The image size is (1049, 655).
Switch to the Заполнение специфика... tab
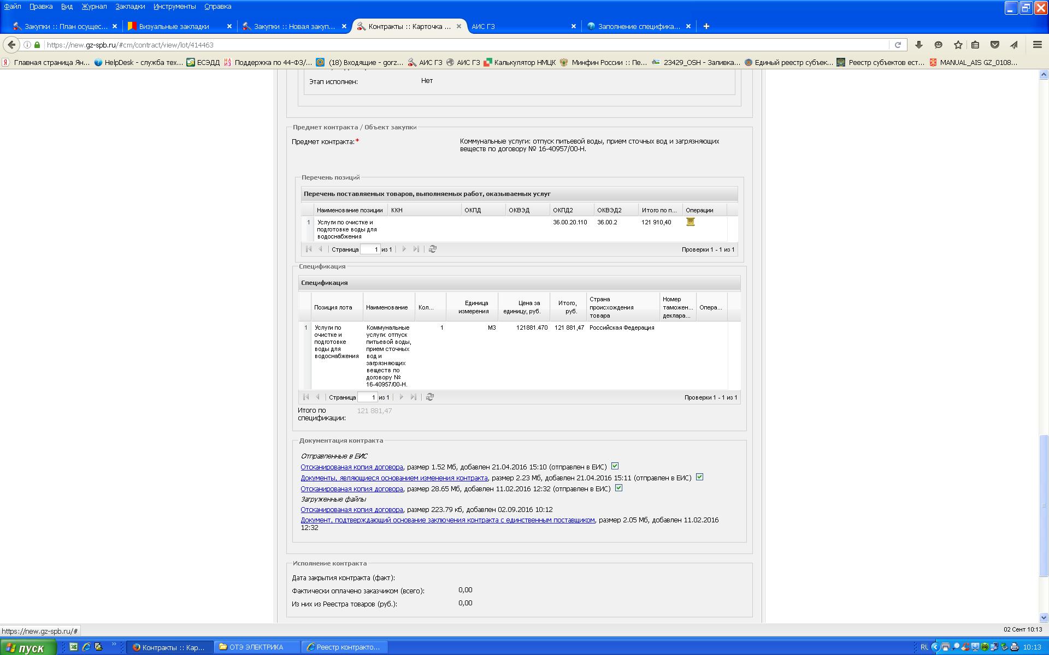point(638,26)
